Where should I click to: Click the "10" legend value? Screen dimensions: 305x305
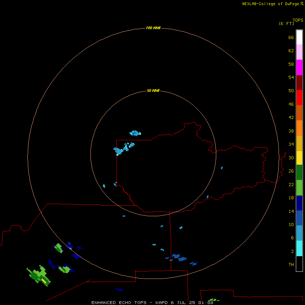coord(291,225)
